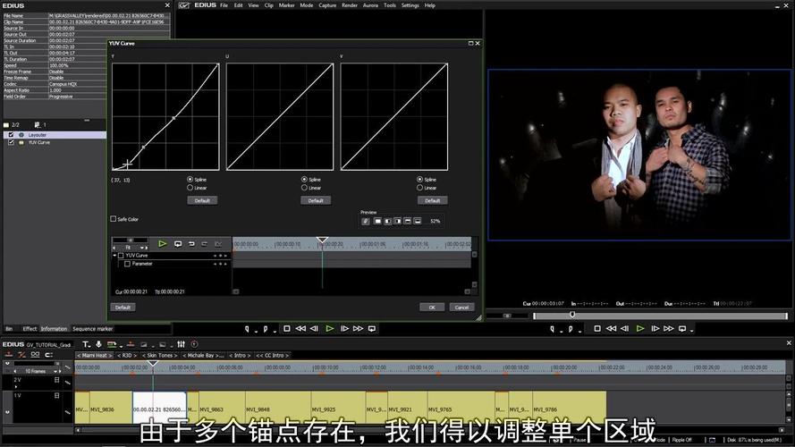The height and width of the screenshot is (447, 795).
Task: Select Linear for the Y curve
Action: pyautogui.click(x=190, y=188)
